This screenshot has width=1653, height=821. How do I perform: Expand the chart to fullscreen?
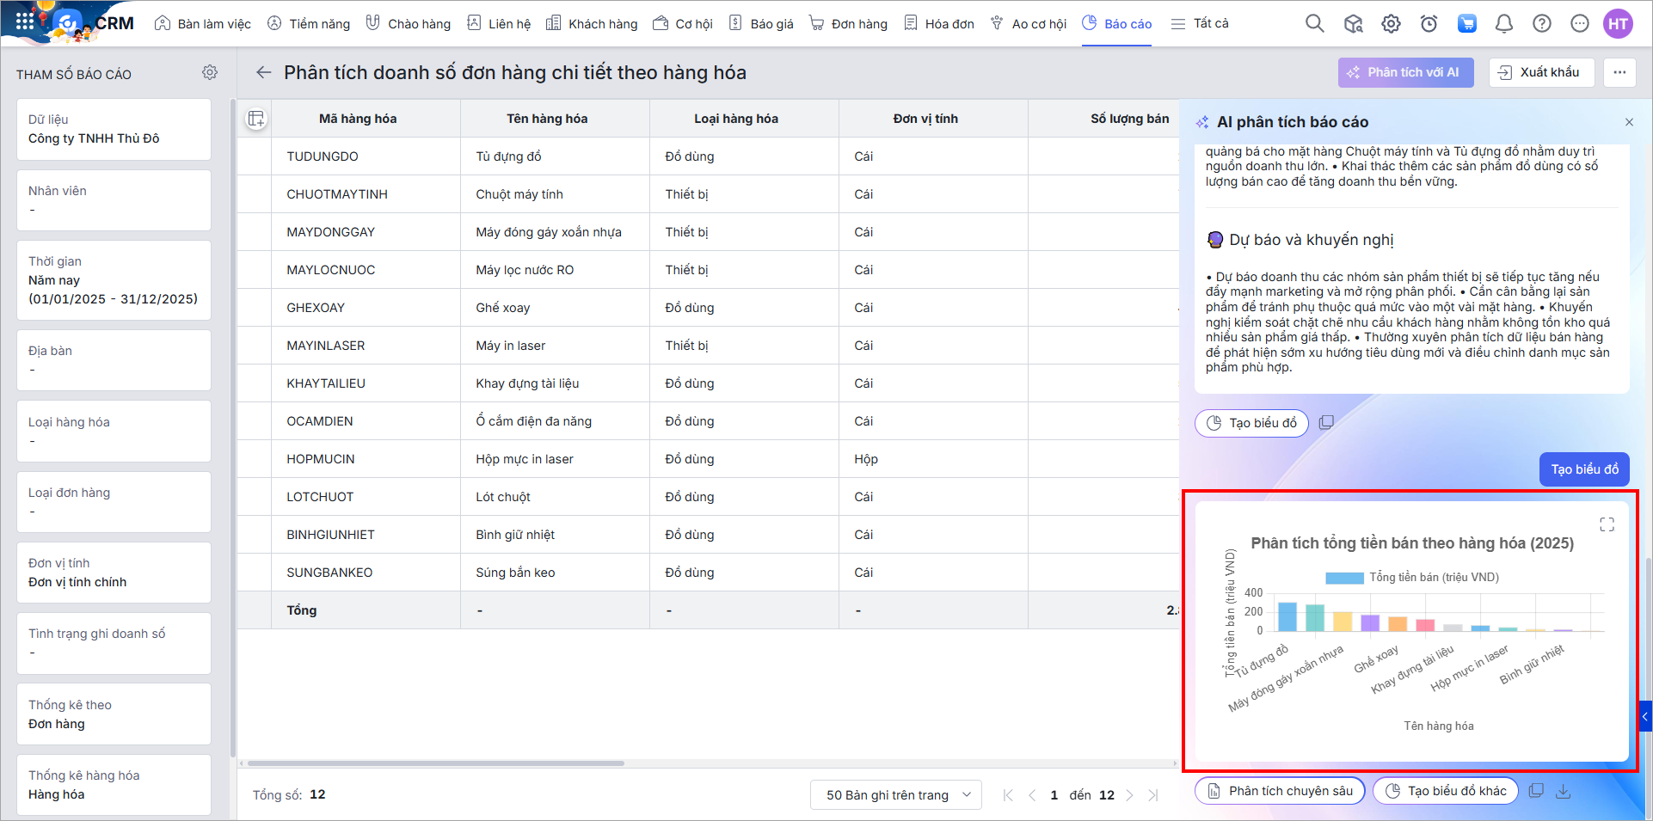(x=1607, y=524)
